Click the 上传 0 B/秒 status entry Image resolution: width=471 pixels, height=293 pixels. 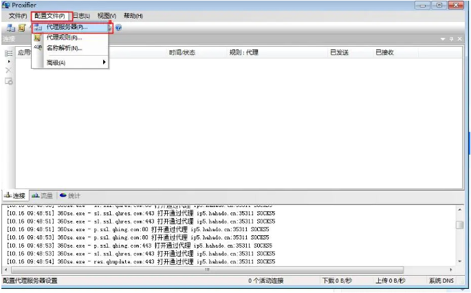(x=391, y=281)
